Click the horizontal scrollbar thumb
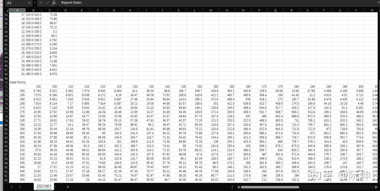The height and width of the screenshot is (191, 380). [x=270, y=187]
